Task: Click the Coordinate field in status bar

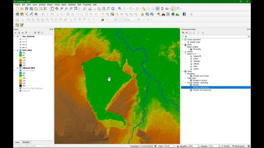Action: click(x=146, y=146)
